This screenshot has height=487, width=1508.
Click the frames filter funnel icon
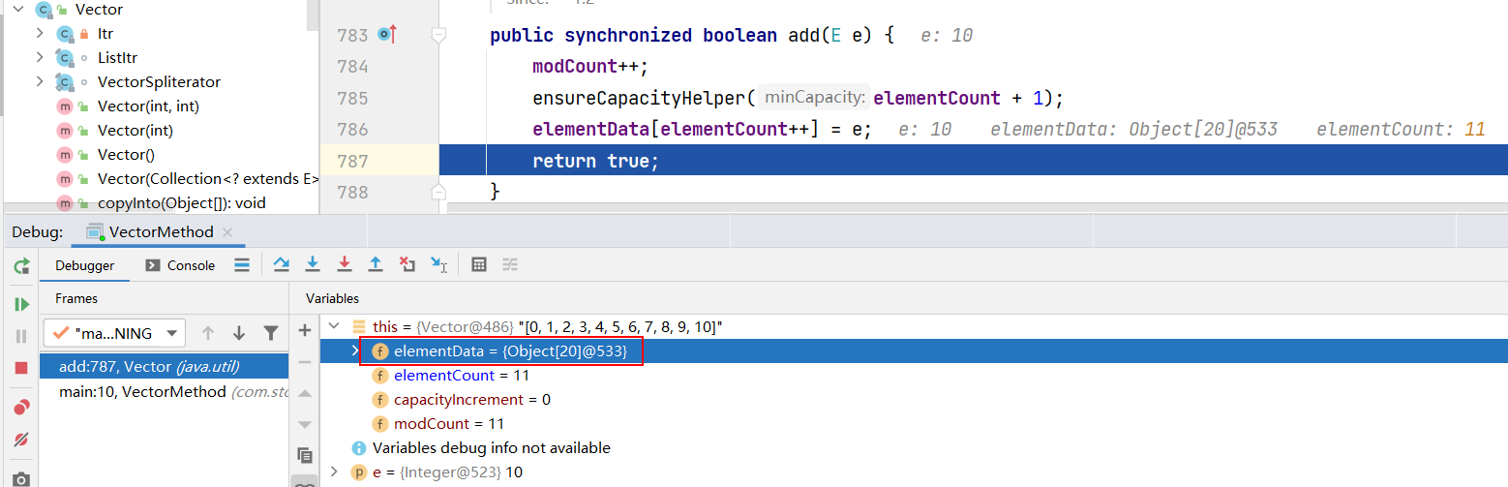[x=271, y=333]
